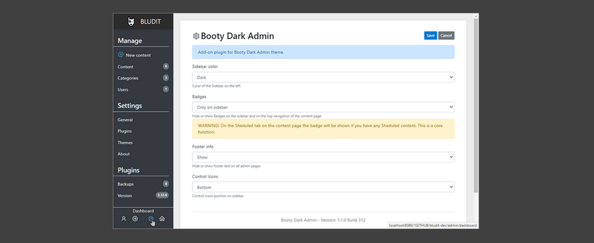This screenshot has width=594, height=243.
Task: Click the plus icon beside New content
Action: point(121,54)
